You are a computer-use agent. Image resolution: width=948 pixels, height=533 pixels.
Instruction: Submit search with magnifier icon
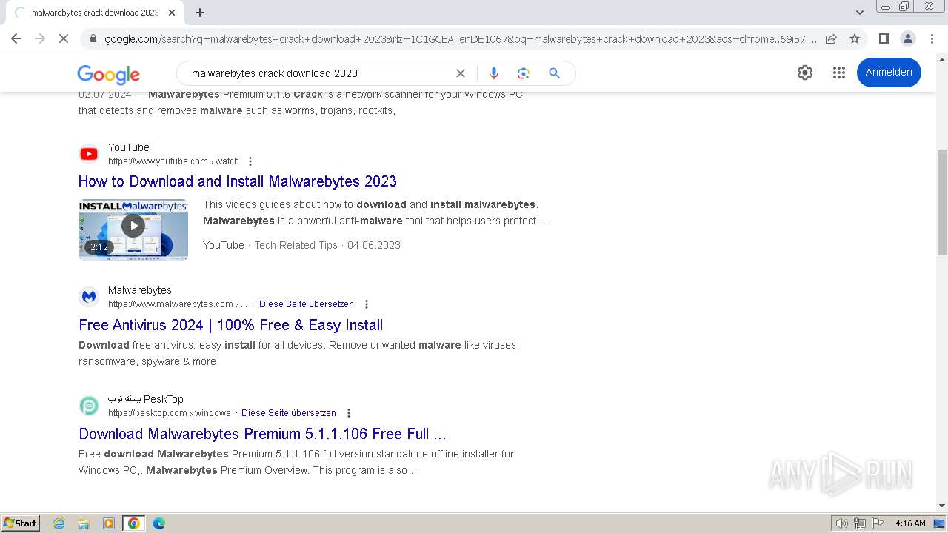(554, 73)
